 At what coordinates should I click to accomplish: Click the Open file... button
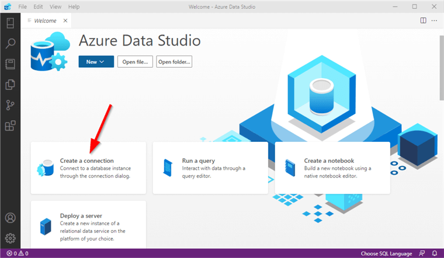click(x=135, y=62)
